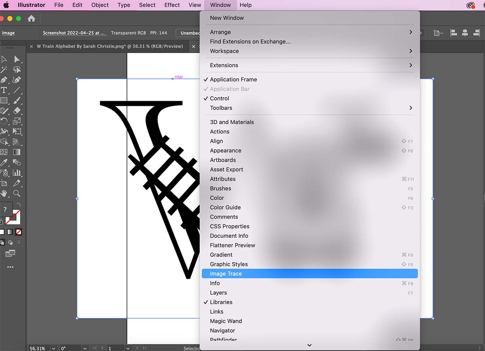This screenshot has height=351, width=485.
Task: Click Horizontal Align Left icon
Action: (453, 33)
